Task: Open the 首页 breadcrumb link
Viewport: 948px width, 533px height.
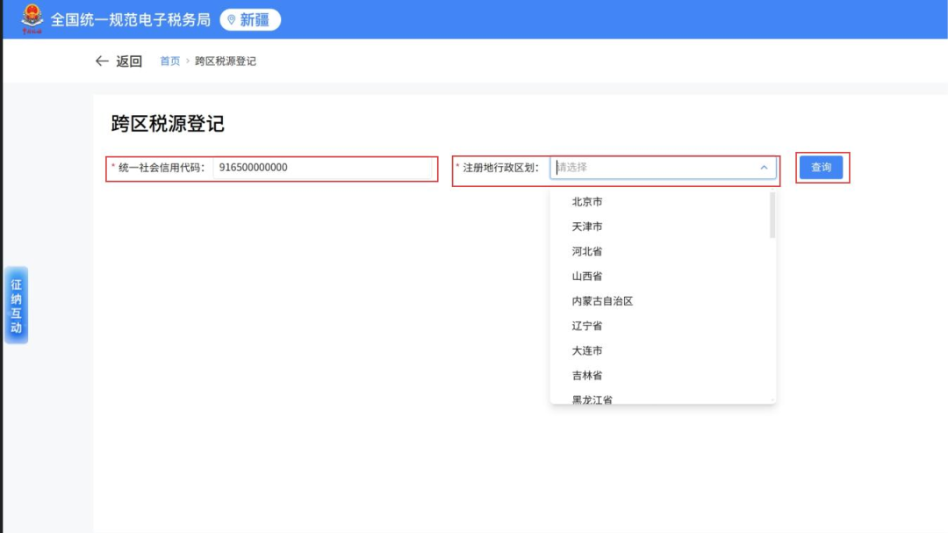Action: 170,61
